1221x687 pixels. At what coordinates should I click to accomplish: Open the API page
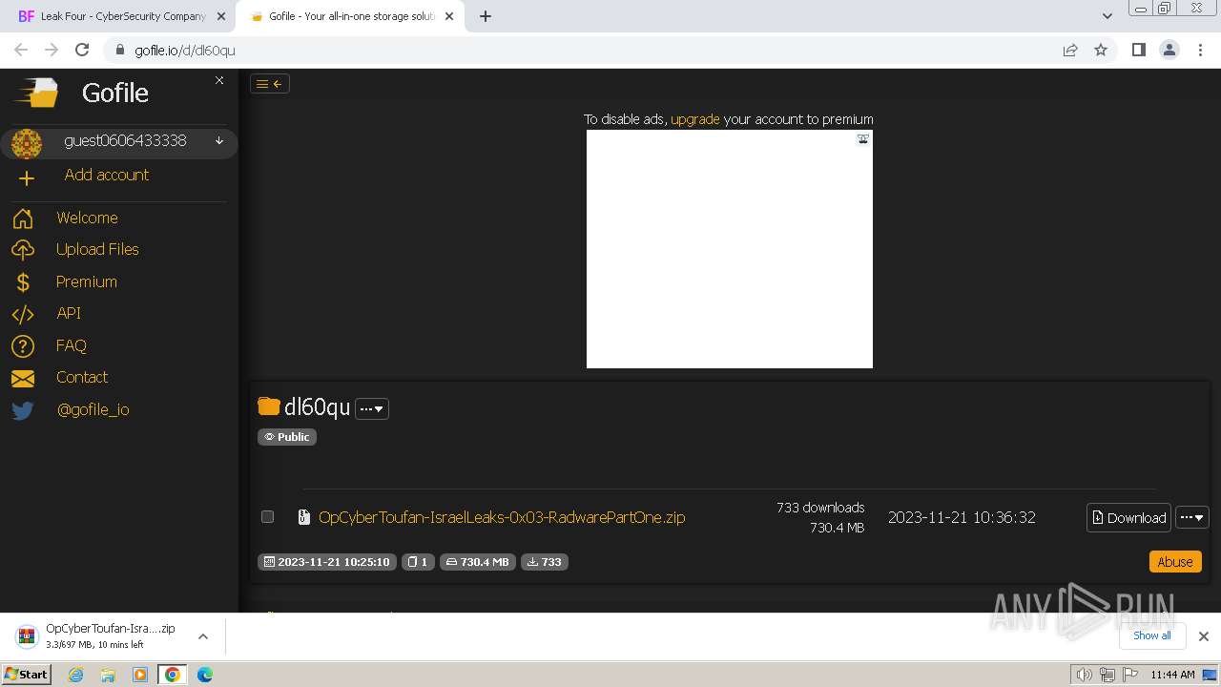click(x=69, y=313)
